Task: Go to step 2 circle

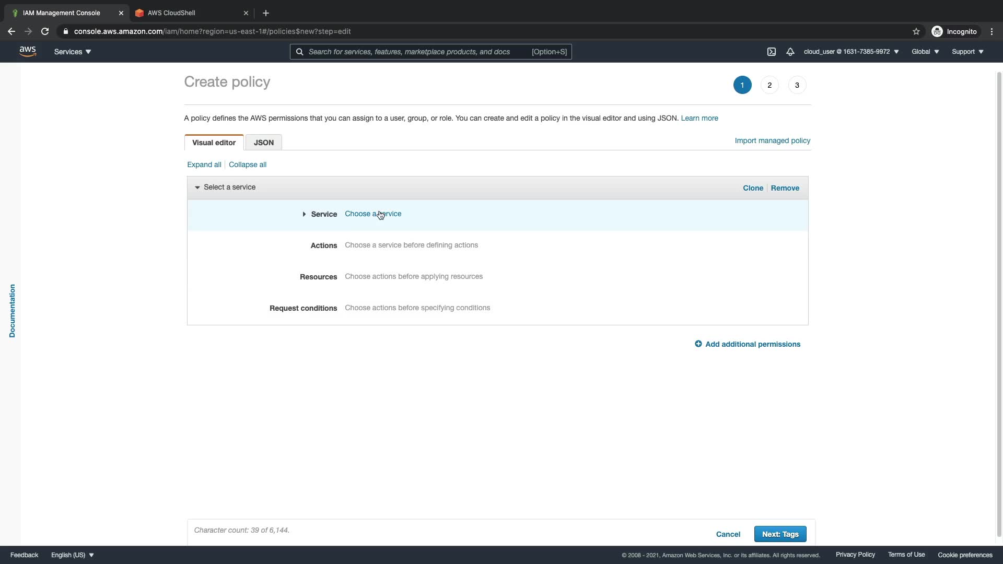Action: [769, 85]
